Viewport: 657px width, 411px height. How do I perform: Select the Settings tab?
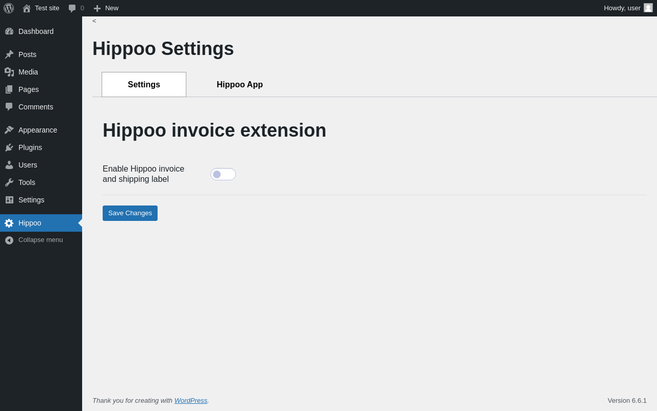point(144,85)
